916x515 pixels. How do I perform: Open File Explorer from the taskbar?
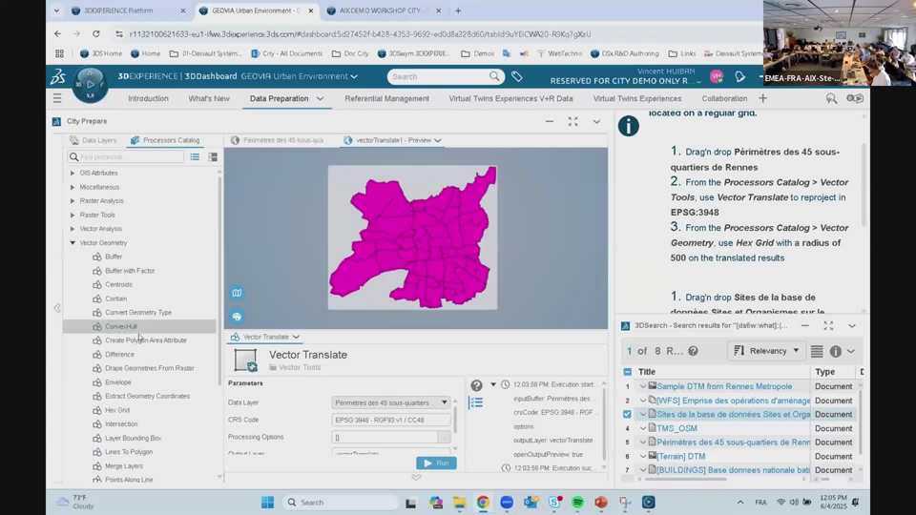(460, 503)
